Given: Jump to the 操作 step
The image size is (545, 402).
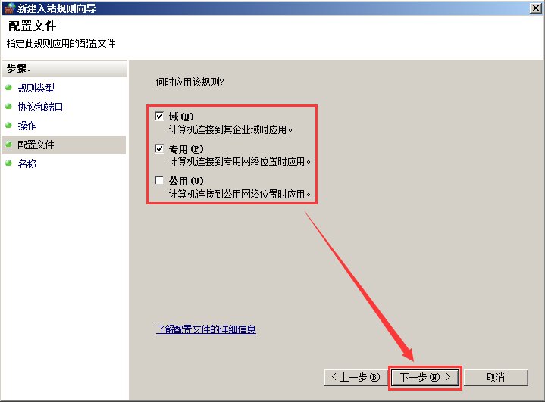Looking at the screenshot, I should (27, 126).
